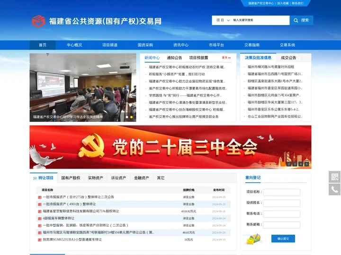Click icon beside 4部报废车辆整体转让 row
Viewport: 341px width, 255px height.
point(40,219)
